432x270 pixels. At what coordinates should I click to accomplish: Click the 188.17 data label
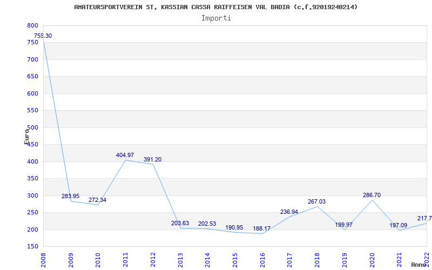[262, 228]
